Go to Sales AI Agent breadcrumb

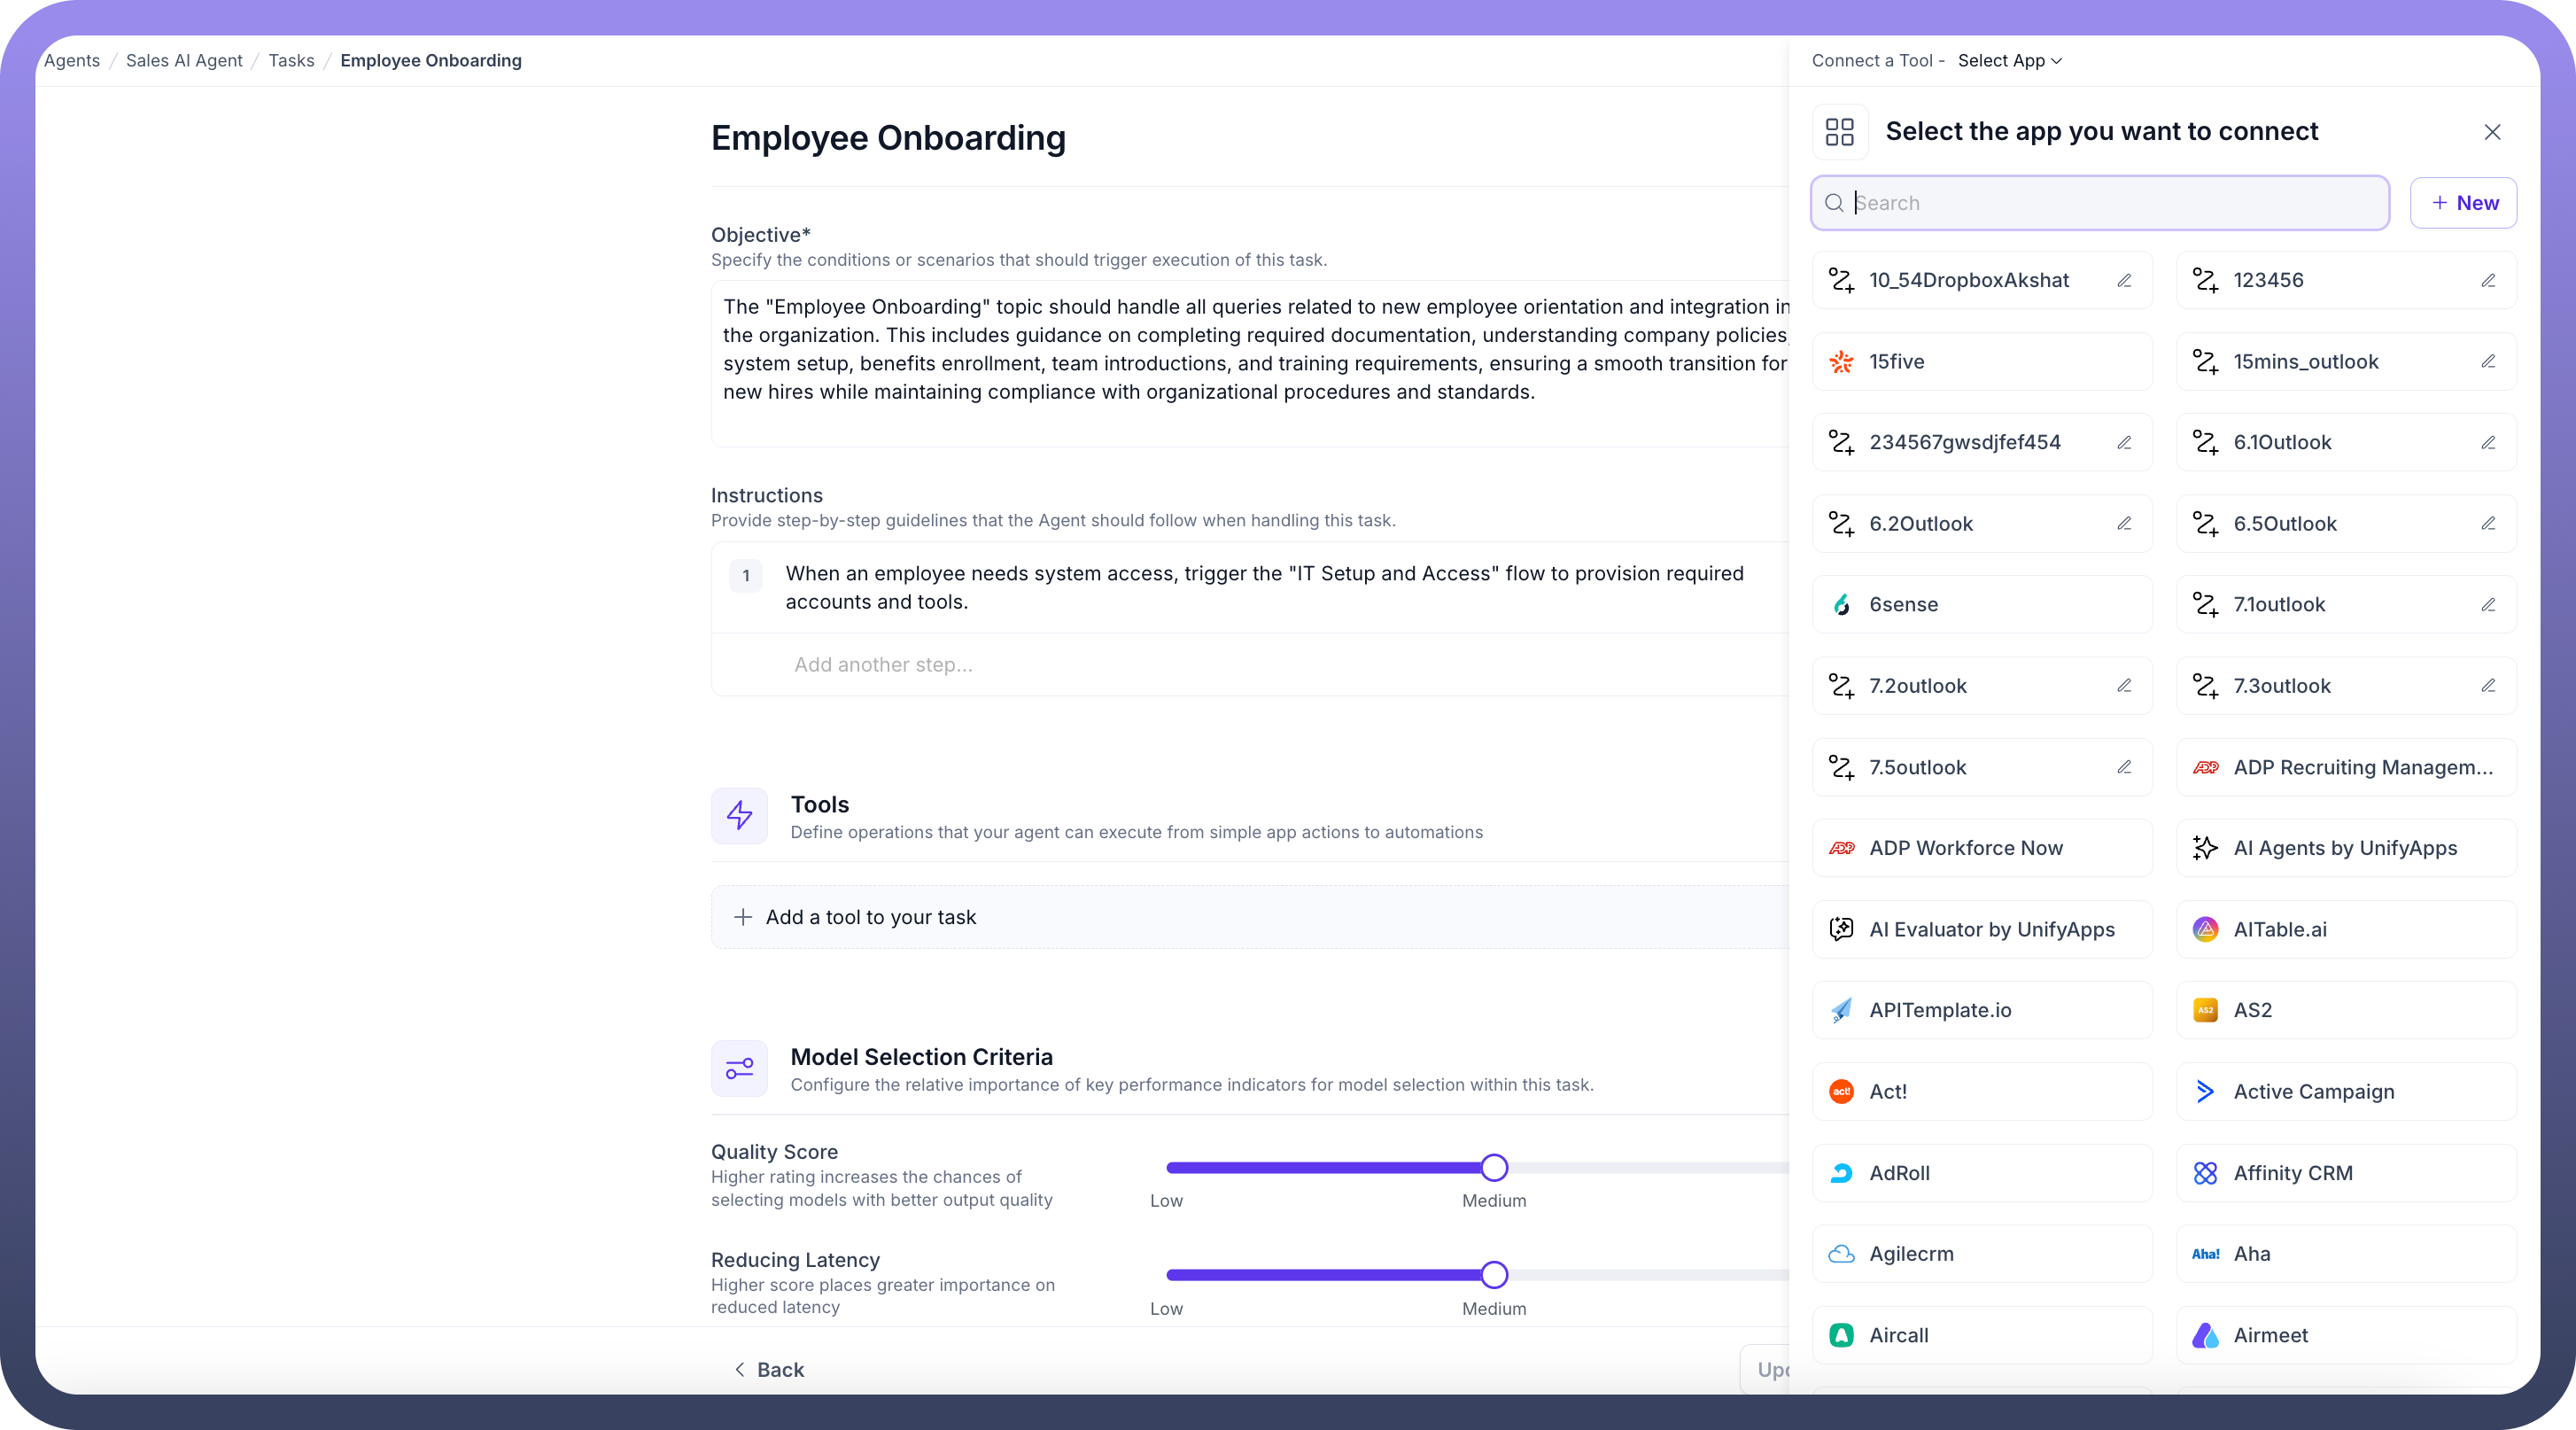pos(184,61)
